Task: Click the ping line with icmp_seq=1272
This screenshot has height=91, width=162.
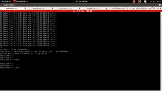Action: click(28, 13)
